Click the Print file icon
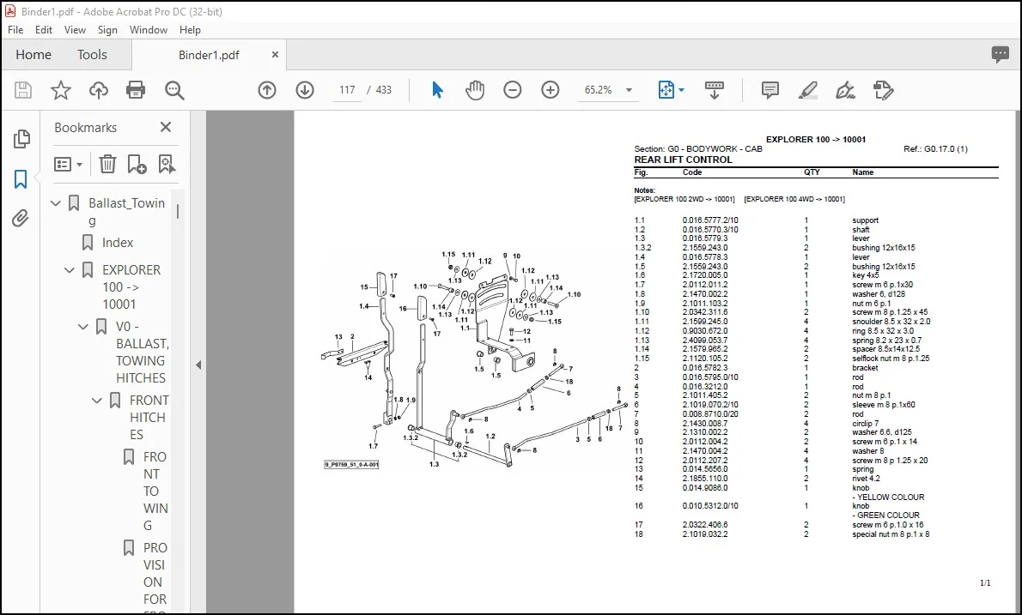 point(136,90)
